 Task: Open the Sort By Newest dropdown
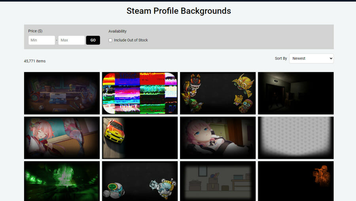312,59
